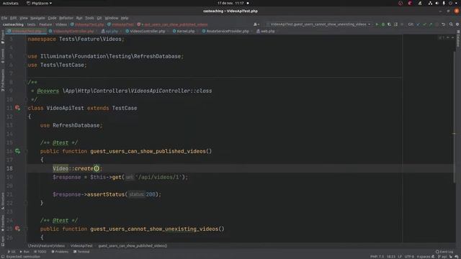Open the Git tool window at bottom
Screen dimensions: 461x259
12,252
